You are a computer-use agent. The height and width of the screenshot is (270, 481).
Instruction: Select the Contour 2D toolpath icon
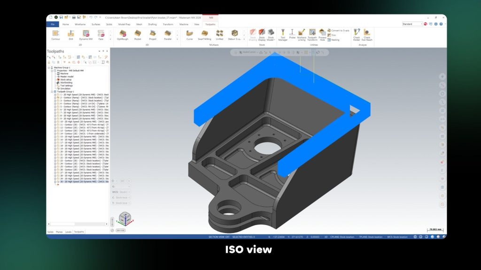tap(55, 35)
